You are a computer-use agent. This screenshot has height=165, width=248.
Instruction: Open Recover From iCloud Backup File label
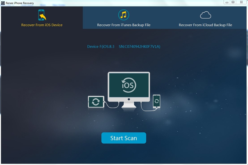(x=205, y=25)
